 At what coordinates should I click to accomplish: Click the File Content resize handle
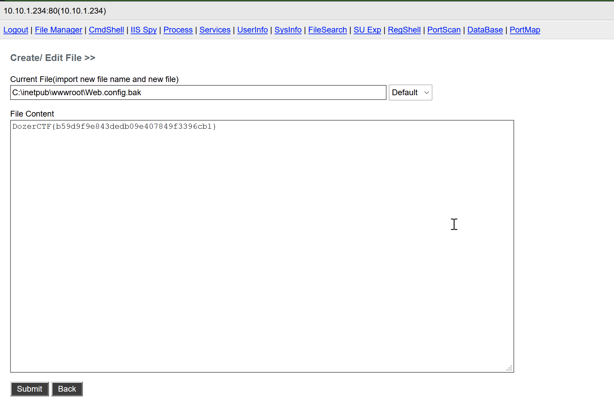[509, 368]
